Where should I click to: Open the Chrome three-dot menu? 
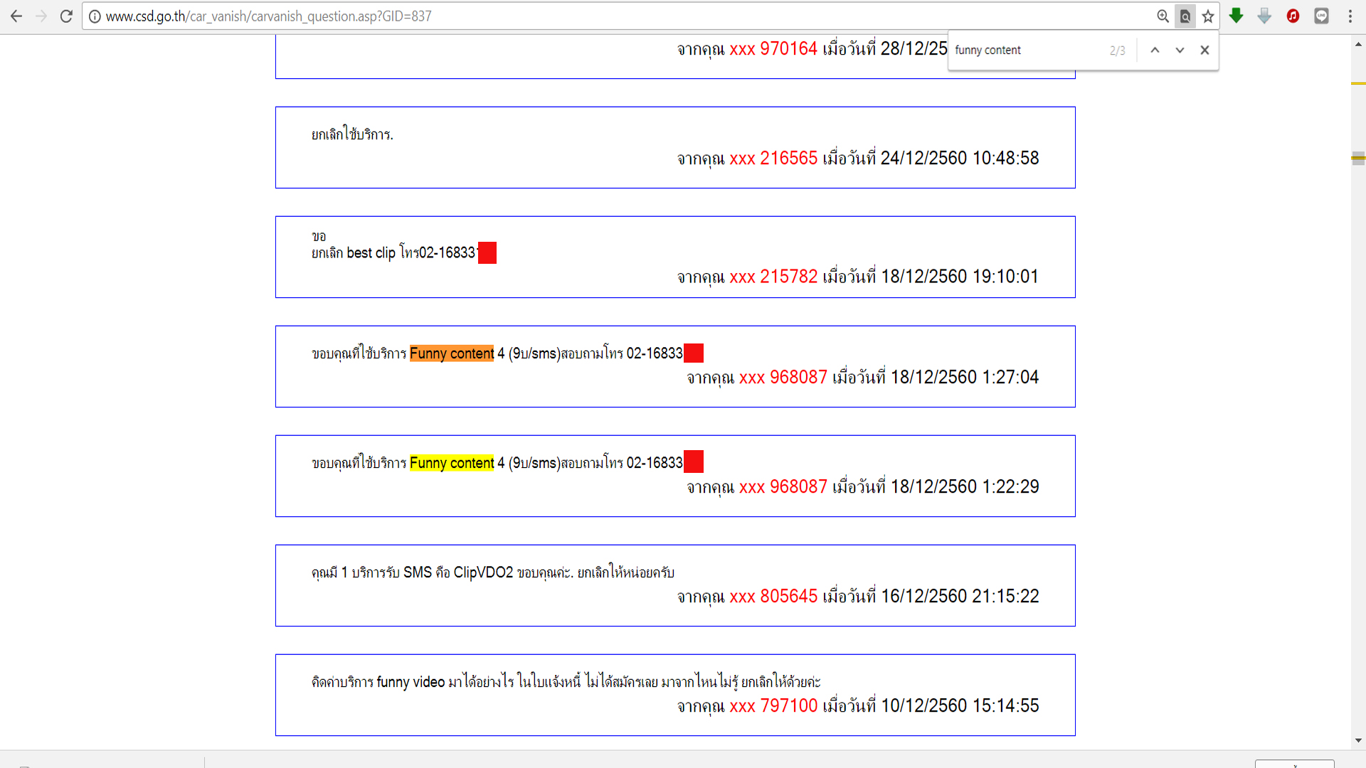click(1350, 16)
